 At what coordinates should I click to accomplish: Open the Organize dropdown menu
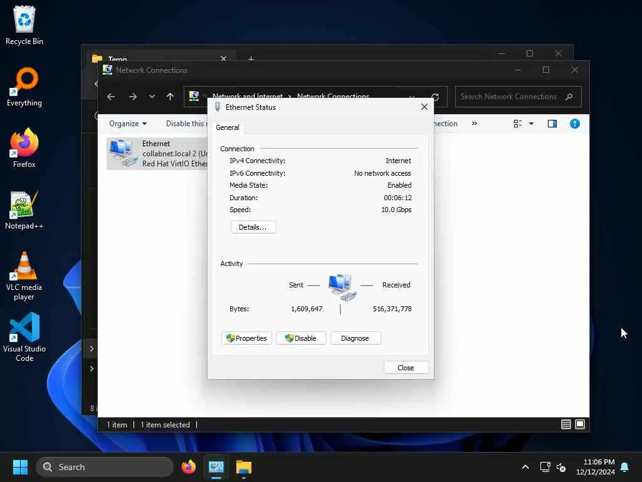[x=128, y=124]
